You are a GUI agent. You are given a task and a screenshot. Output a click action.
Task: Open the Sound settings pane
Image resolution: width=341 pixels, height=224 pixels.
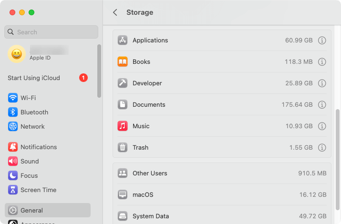coord(48,161)
